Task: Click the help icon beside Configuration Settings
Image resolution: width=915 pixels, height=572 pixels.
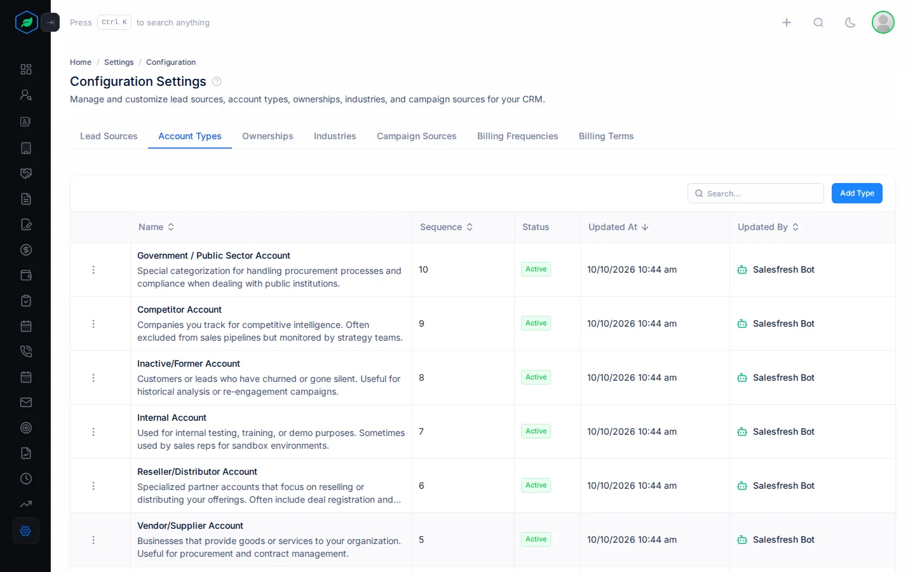Action: [217, 81]
